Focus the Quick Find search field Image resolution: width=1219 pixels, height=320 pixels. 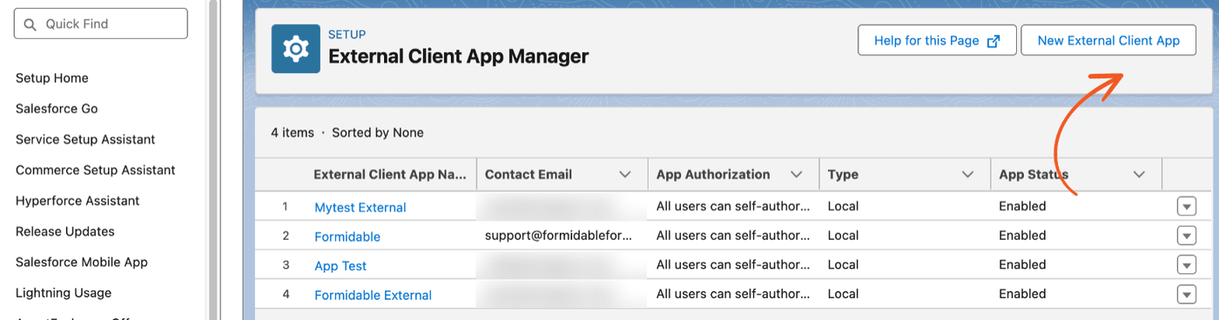point(101,23)
